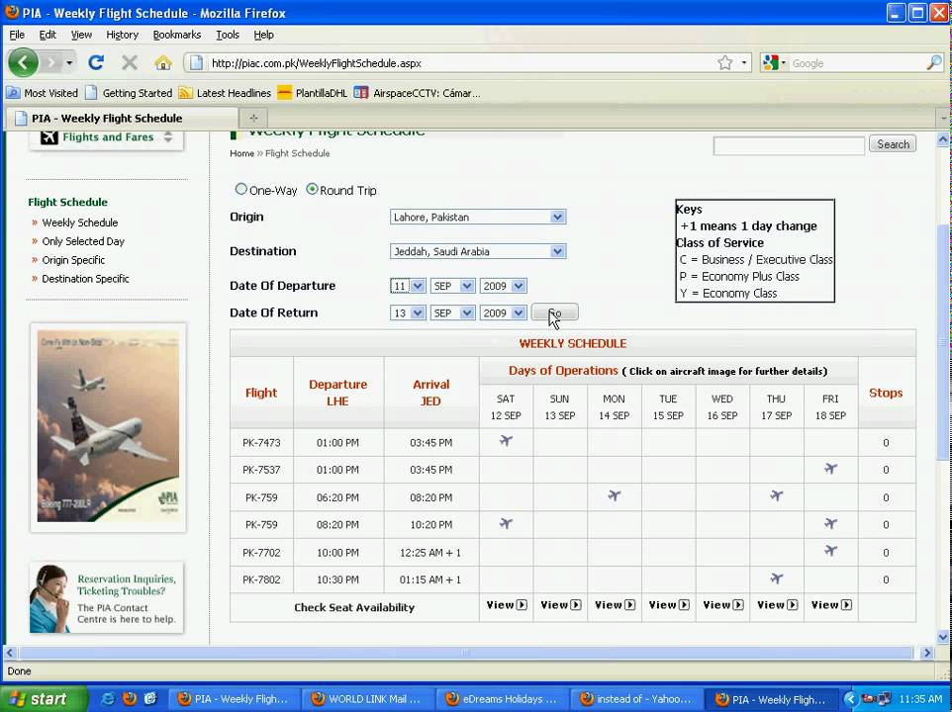The width and height of the screenshot is (952, 712).
Task: Click Internet Explorer quick launch icon
Action: (108, 699)
